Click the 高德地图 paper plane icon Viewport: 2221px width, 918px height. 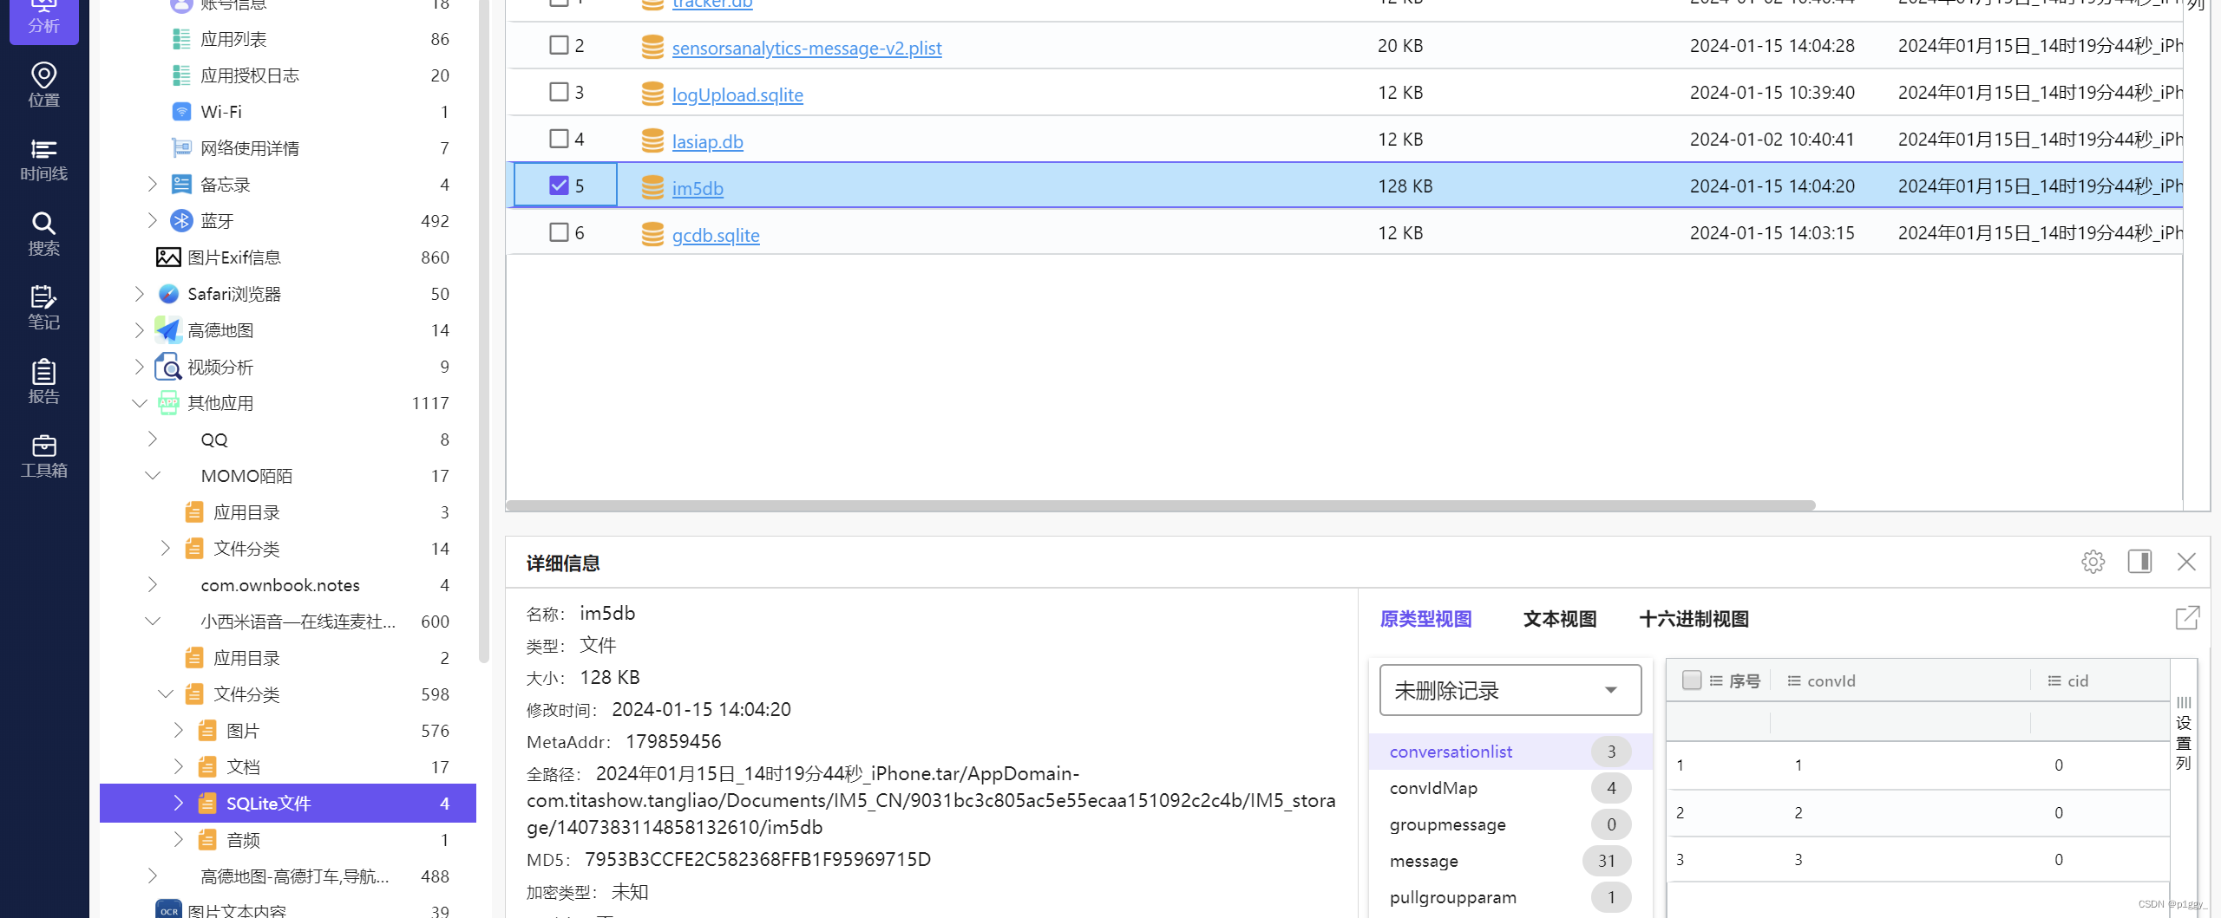coord(168,330)
